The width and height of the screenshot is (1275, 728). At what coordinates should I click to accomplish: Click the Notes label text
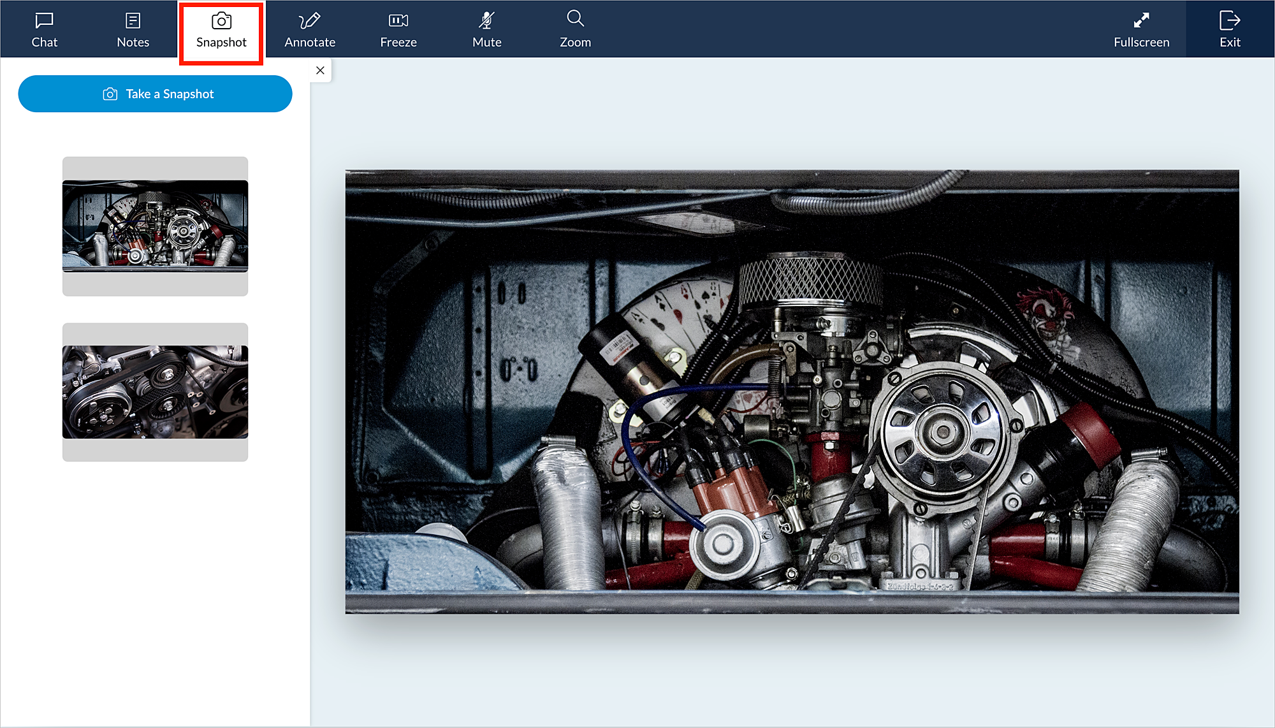[133, 42]
